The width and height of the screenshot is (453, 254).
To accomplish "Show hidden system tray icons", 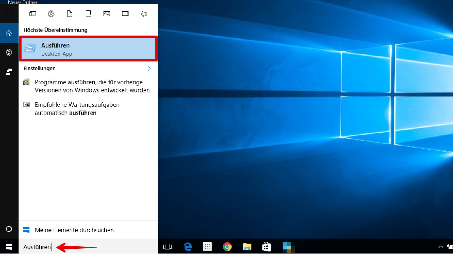I will click(441, 247).
